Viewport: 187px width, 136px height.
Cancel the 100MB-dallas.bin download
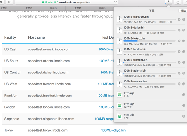pos(179,30)
